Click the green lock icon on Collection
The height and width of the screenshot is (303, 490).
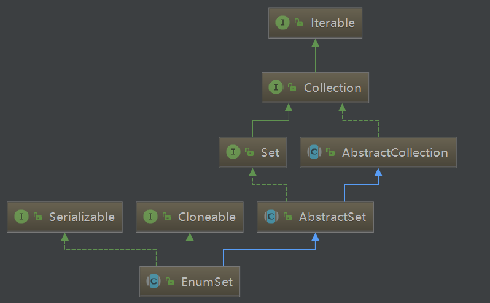click(292, 88)
